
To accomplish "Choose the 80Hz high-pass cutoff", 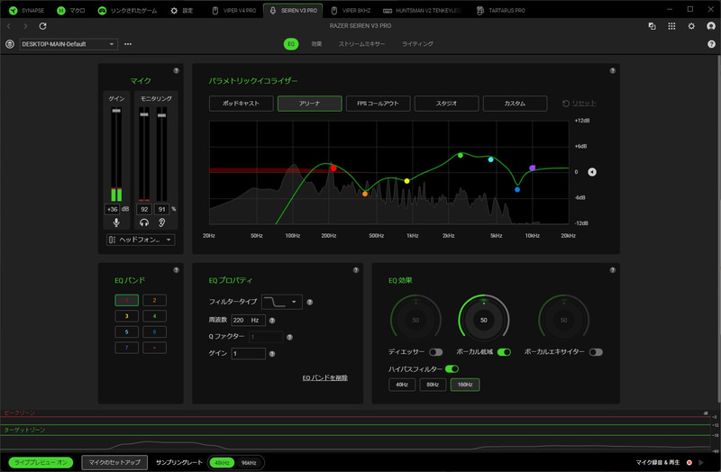I will click(433, 385).
